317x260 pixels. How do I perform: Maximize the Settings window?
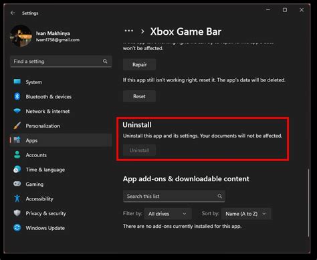(285, 10)
